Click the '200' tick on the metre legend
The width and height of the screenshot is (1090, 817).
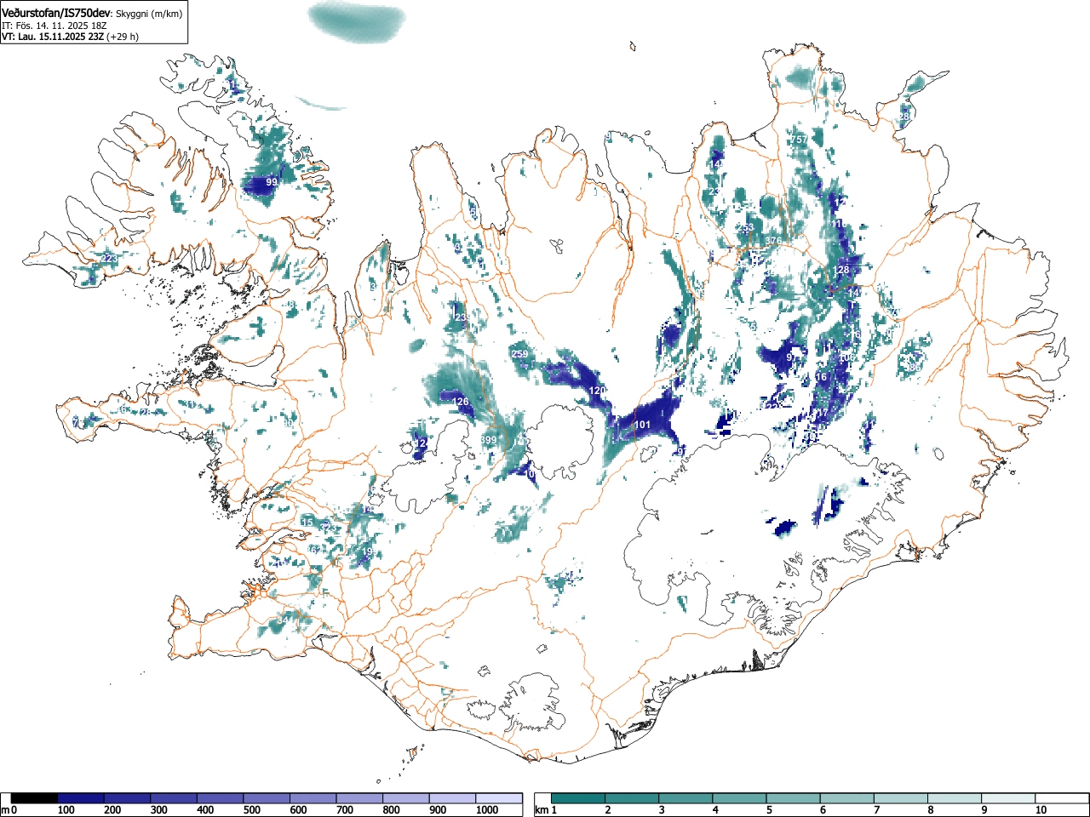click(x=112, y=810)
